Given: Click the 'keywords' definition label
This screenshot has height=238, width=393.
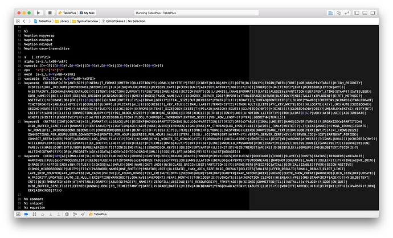Looking at the screenshot, I should 32,156.
